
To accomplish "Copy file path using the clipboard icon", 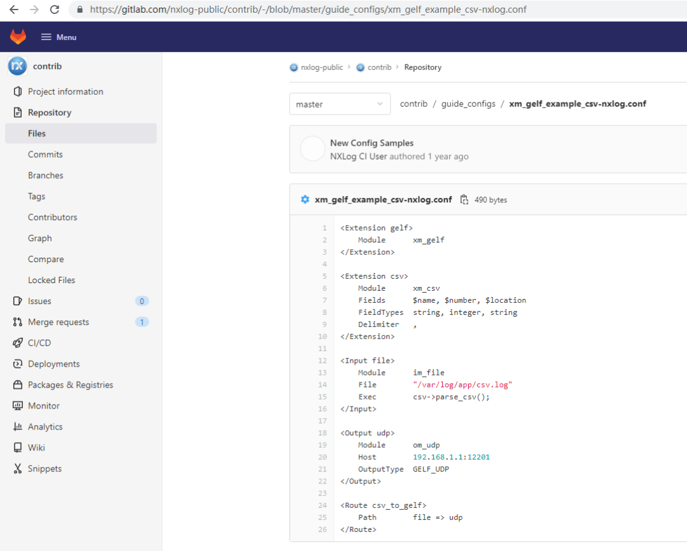I will [x=464, y=199].
